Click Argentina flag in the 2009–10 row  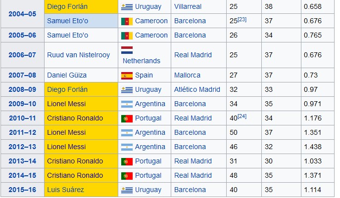click(127, 104)
